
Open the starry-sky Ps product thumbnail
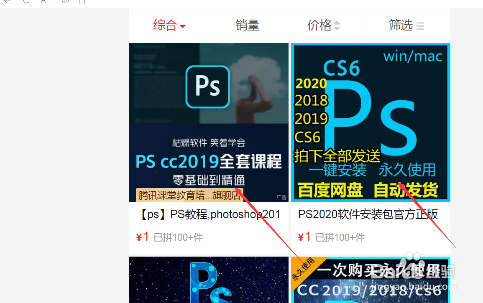click(209, 280)
